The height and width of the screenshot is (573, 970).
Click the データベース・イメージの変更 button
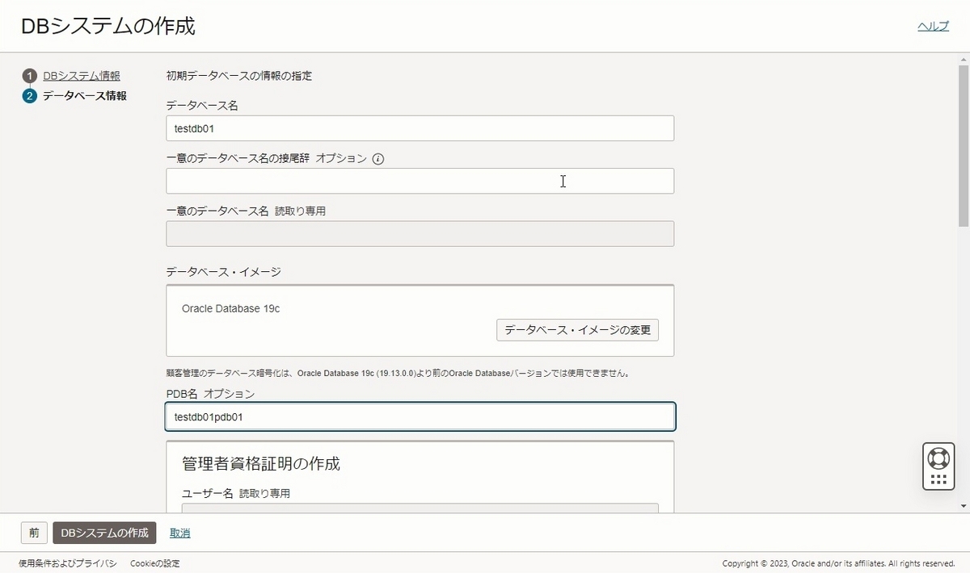pos(577,330)
